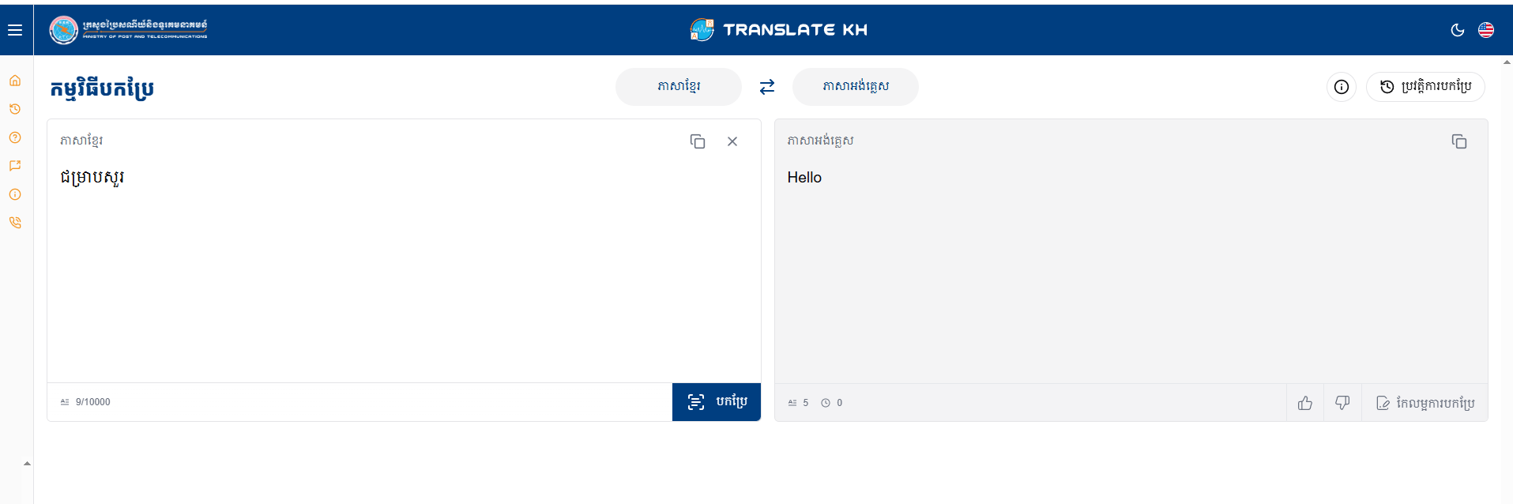Open the language flag selector

coord(1486,30)
